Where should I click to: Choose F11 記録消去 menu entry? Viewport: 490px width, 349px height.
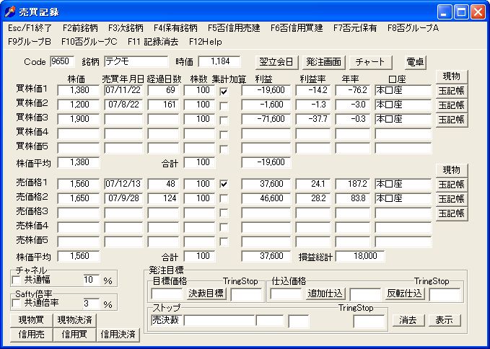(153, 41)
